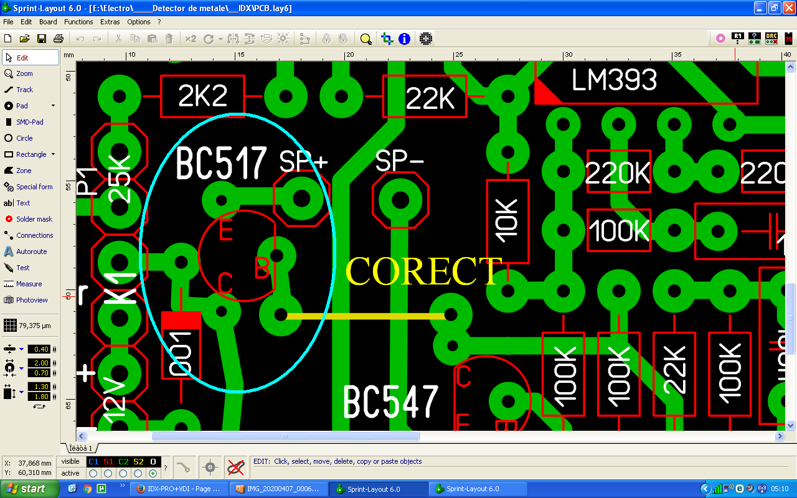Open pad size presets dropdown arrow
Screen dimensions: 797x498
[21, 368]
